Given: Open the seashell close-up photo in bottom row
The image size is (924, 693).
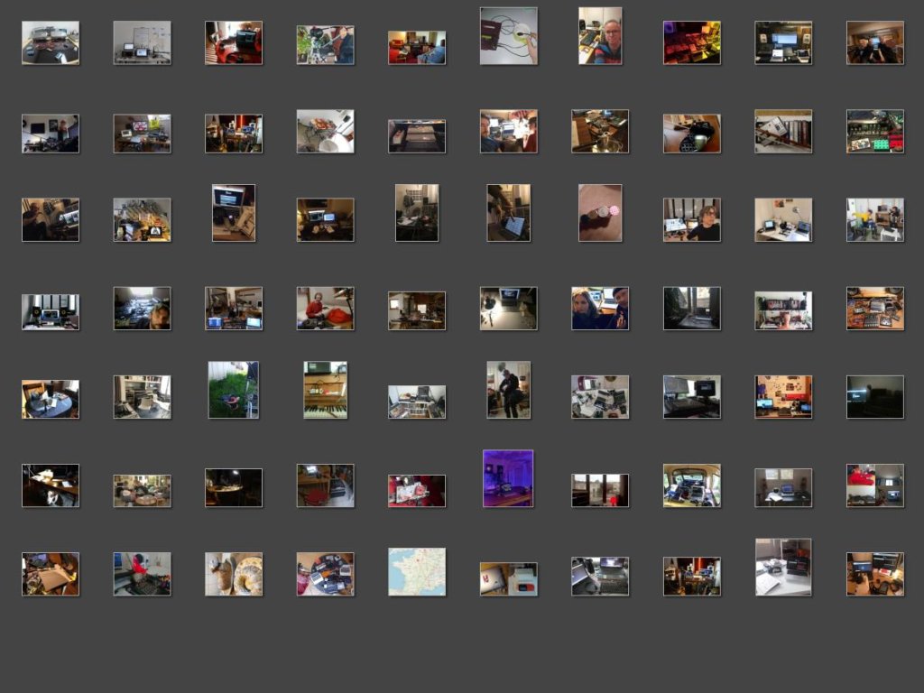Looking at the screenshot, I should (x=233, y=574).
